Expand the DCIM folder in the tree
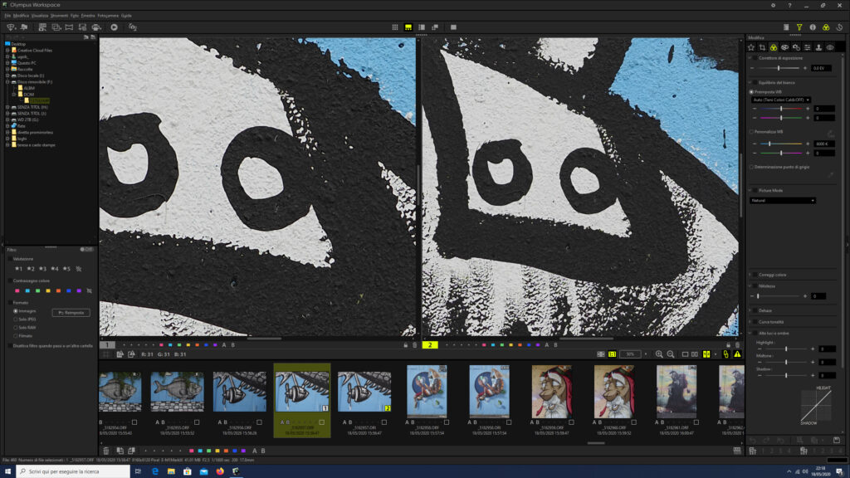 tap(15, 95)
